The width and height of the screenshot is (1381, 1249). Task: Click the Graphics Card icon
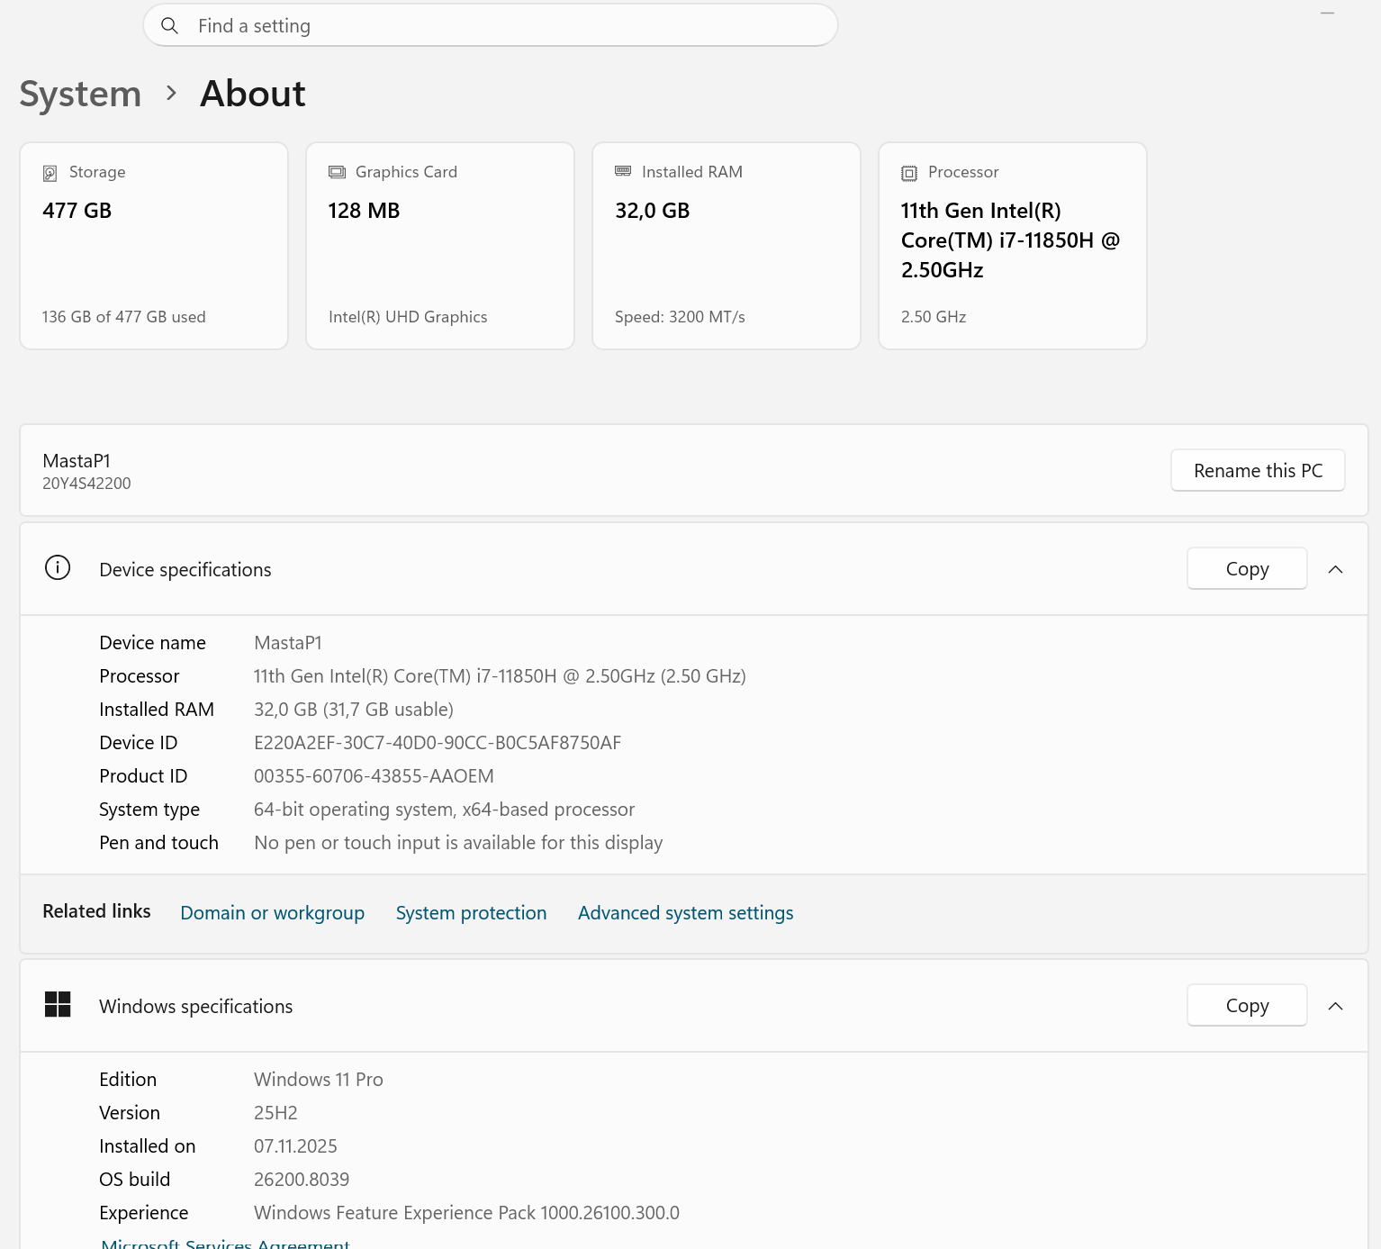point(337,172)
